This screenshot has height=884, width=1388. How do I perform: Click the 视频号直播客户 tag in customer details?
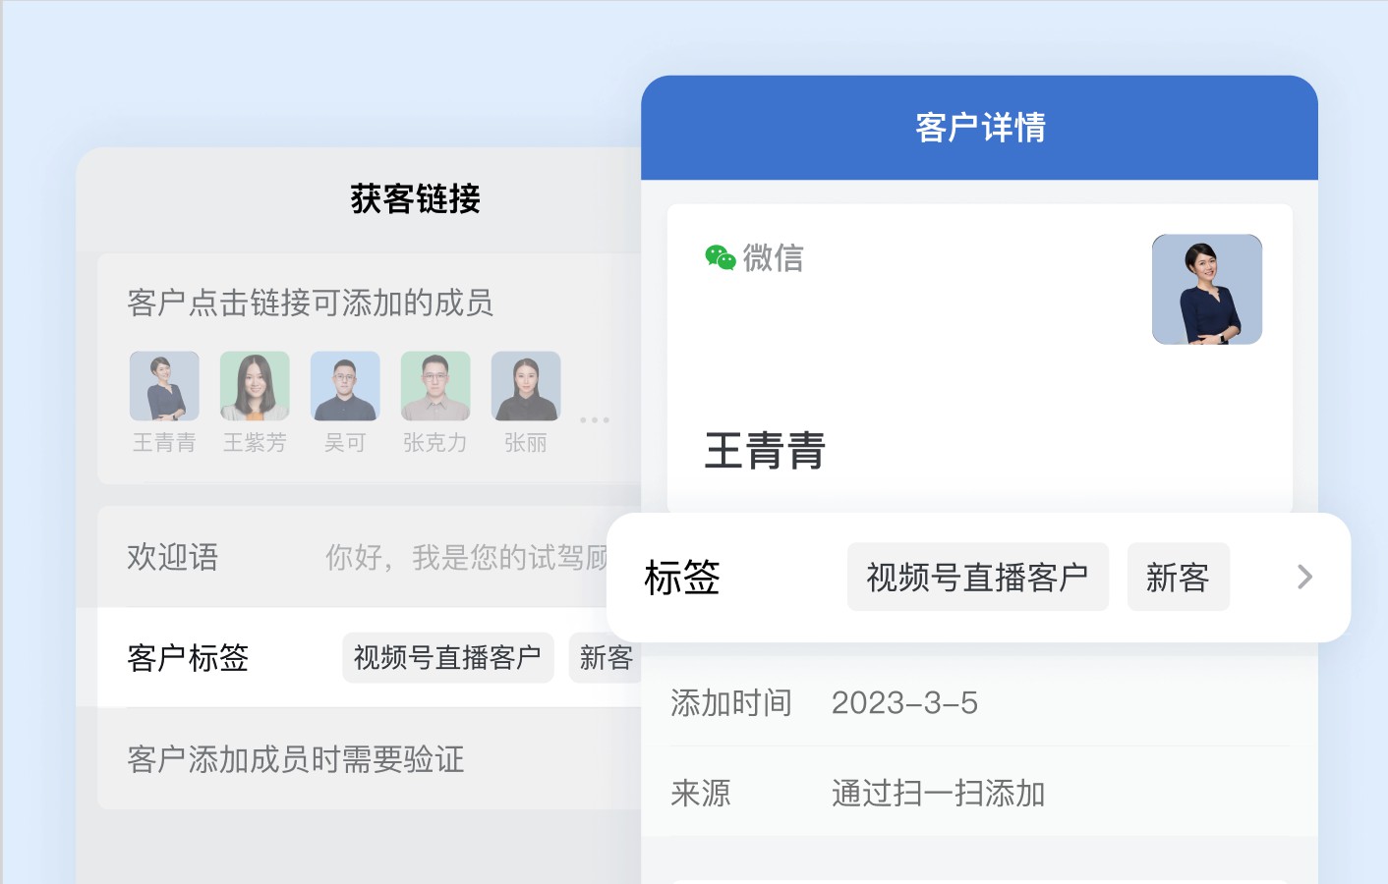click(978, 577)
